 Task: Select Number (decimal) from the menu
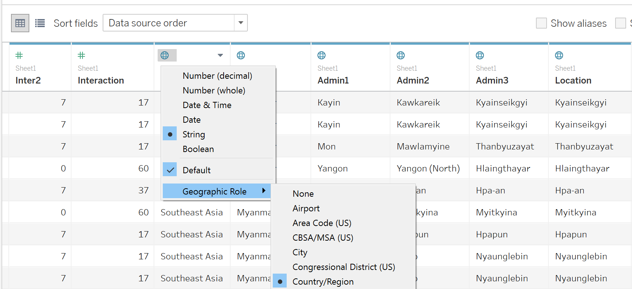(217, 76)
